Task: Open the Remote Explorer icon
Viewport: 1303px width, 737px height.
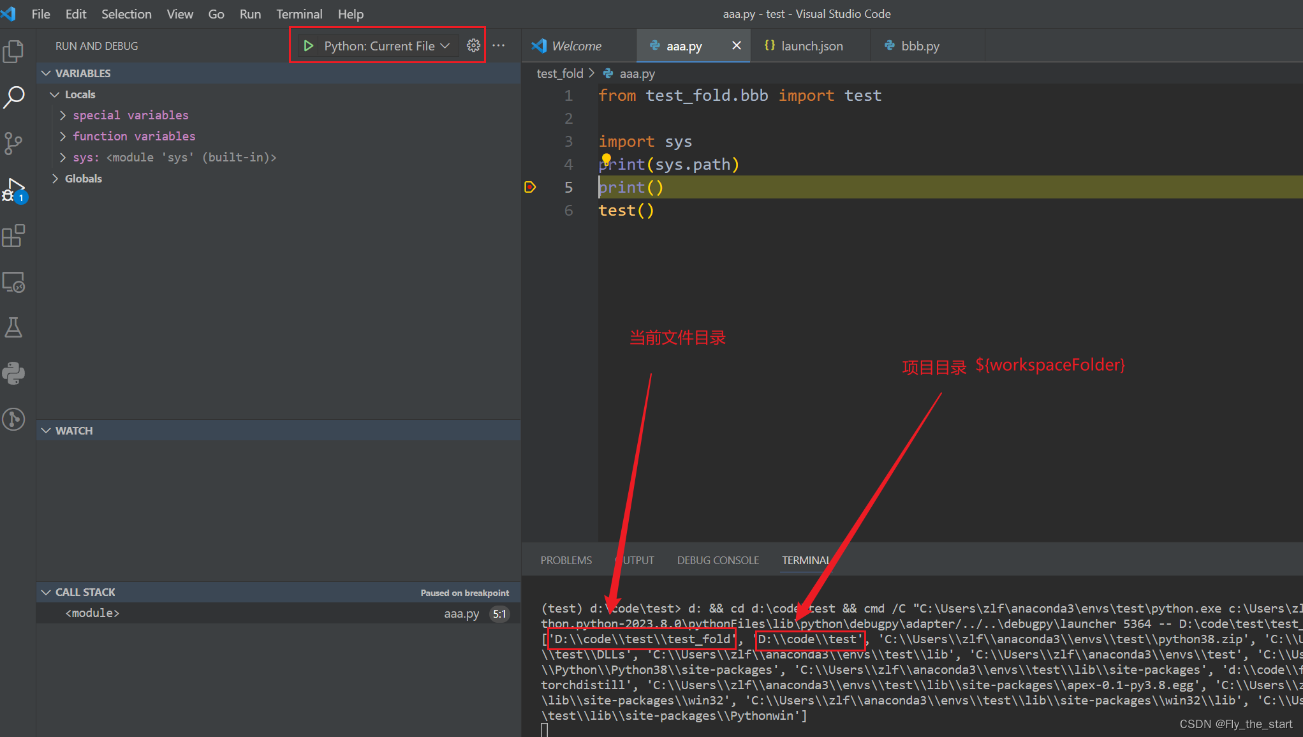Action: click(13, 282)
